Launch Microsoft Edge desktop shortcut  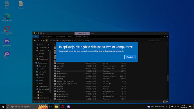(x=7, y=17)
